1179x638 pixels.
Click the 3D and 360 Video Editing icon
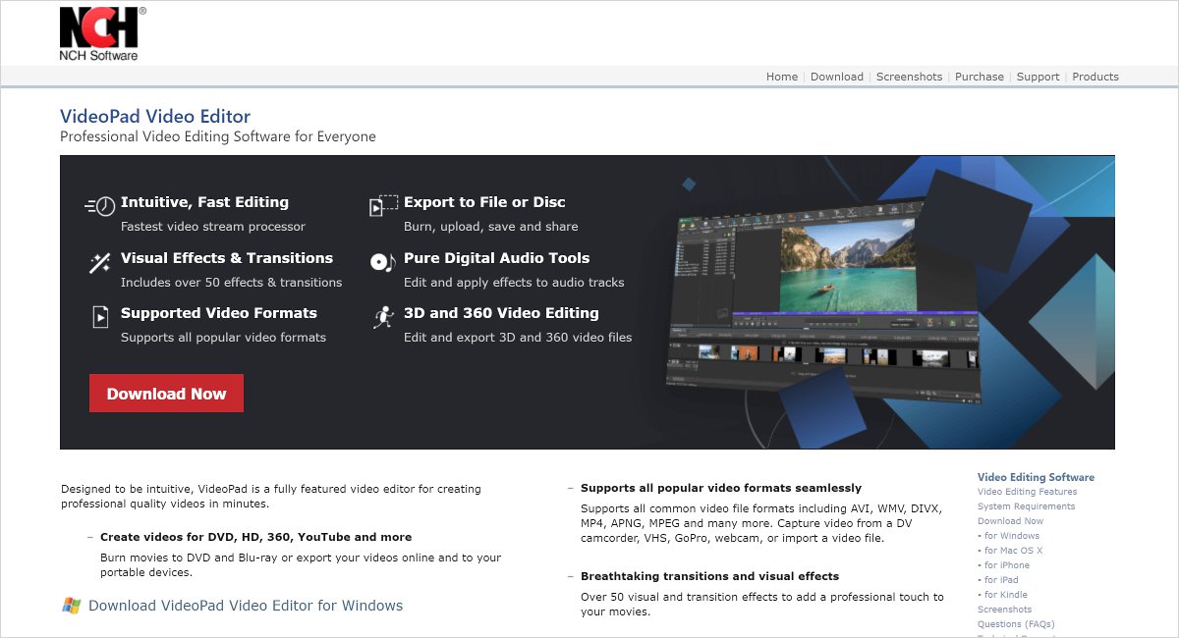pos(383,317)
